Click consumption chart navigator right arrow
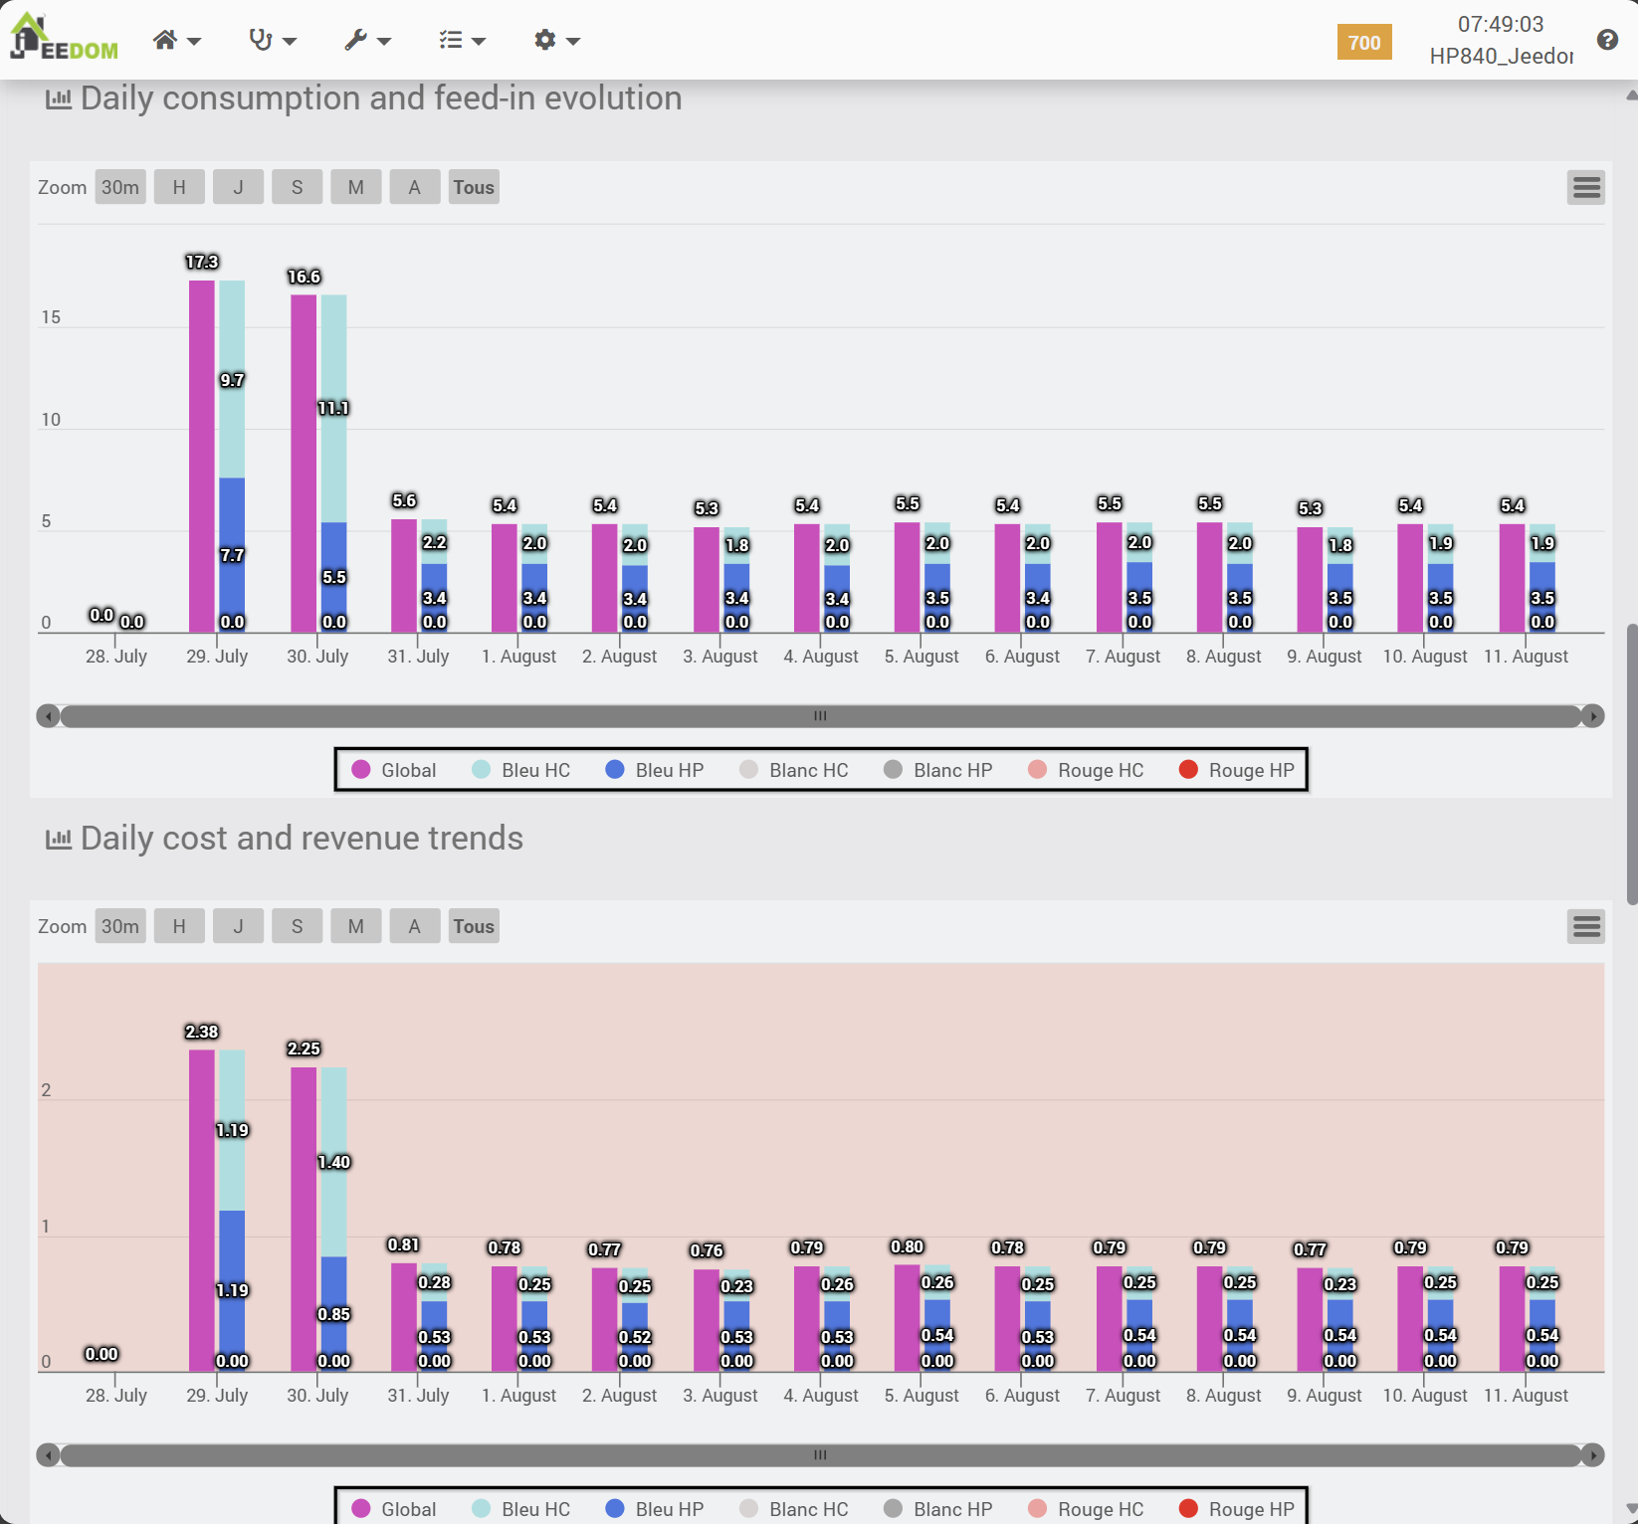The height and width of the screenshot is (1524, 1638). pyautogui.click(x=1593, y=716)
